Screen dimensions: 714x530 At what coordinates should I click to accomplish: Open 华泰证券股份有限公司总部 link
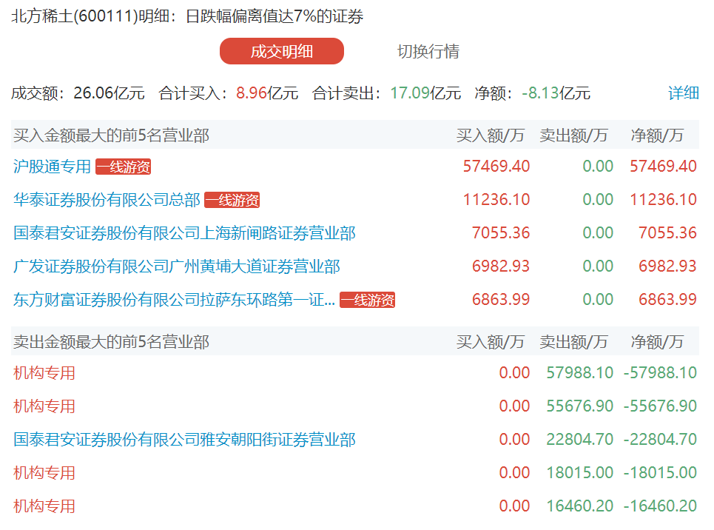(107, 200)
